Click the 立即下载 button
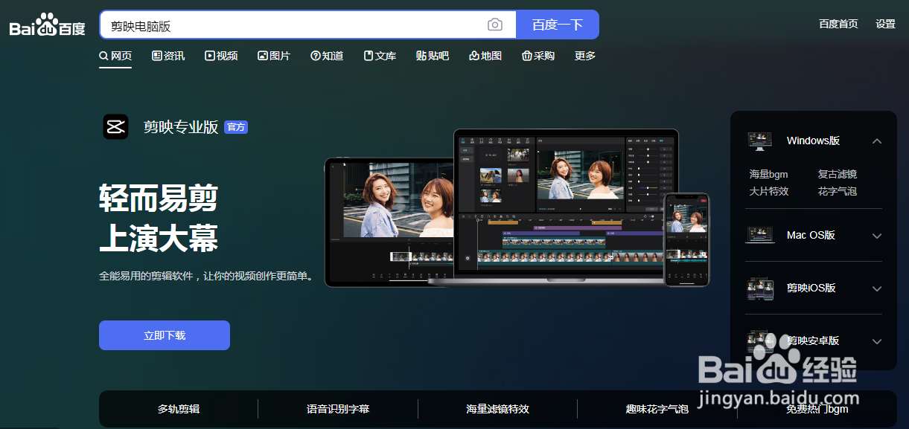This screenshot has height=429, width=909. 165,335
